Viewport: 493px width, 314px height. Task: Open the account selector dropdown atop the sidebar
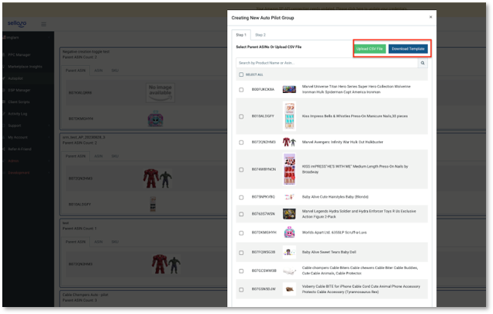click(x=27, y=37)
